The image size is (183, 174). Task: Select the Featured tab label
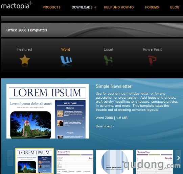[x=24, y=49]
